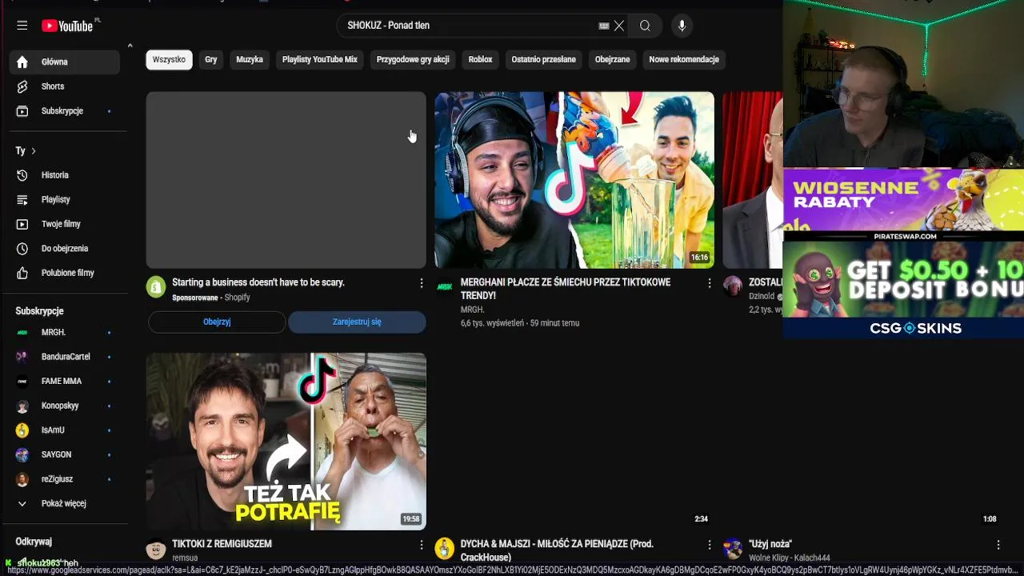This screenshot has width=1024, height=576.
Task: Open FAME MMA subscription channel
Action: [65, 381]
